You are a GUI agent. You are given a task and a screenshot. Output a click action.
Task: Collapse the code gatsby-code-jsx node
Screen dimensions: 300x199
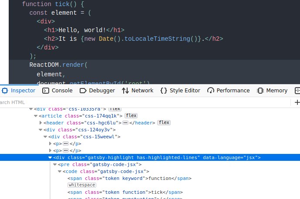click(60, 171)
